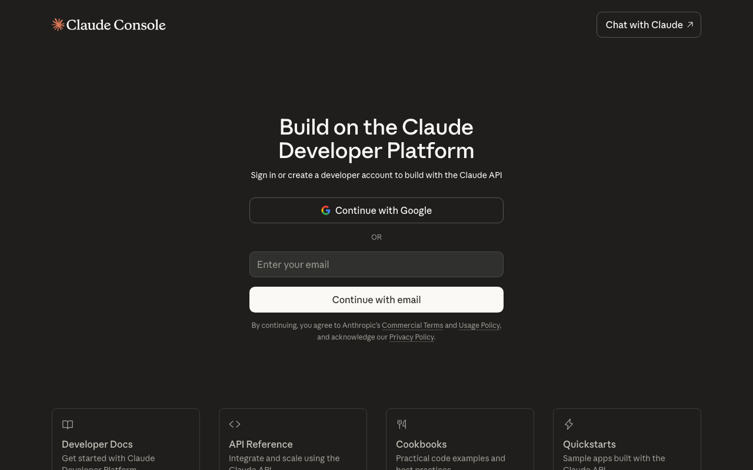Submit with Continue with email button
The image size is (753, 470).
376,300
